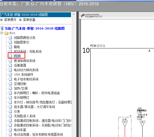Open VSA 系统部件 document
154x137 pixels.
(23, 75)
